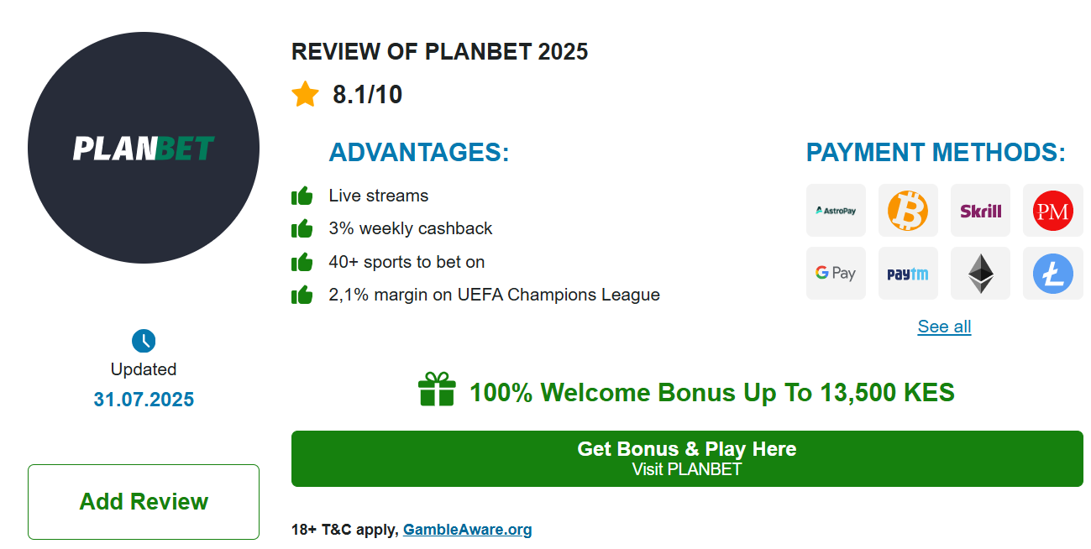The image size is (1091, 549).
Task: Click the blue clock updated icon
Action: (x=144, y=341)
